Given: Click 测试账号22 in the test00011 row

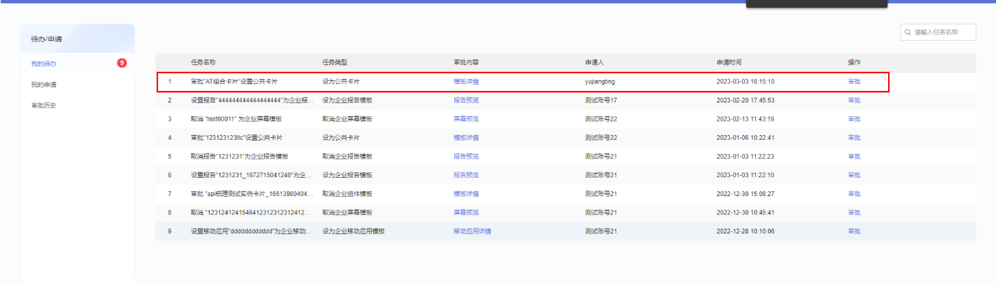Looking at the screenshot, I should (x=601, y=119).
